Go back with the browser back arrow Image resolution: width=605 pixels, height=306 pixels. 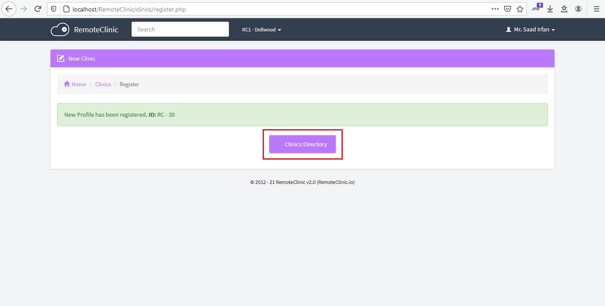9,9
